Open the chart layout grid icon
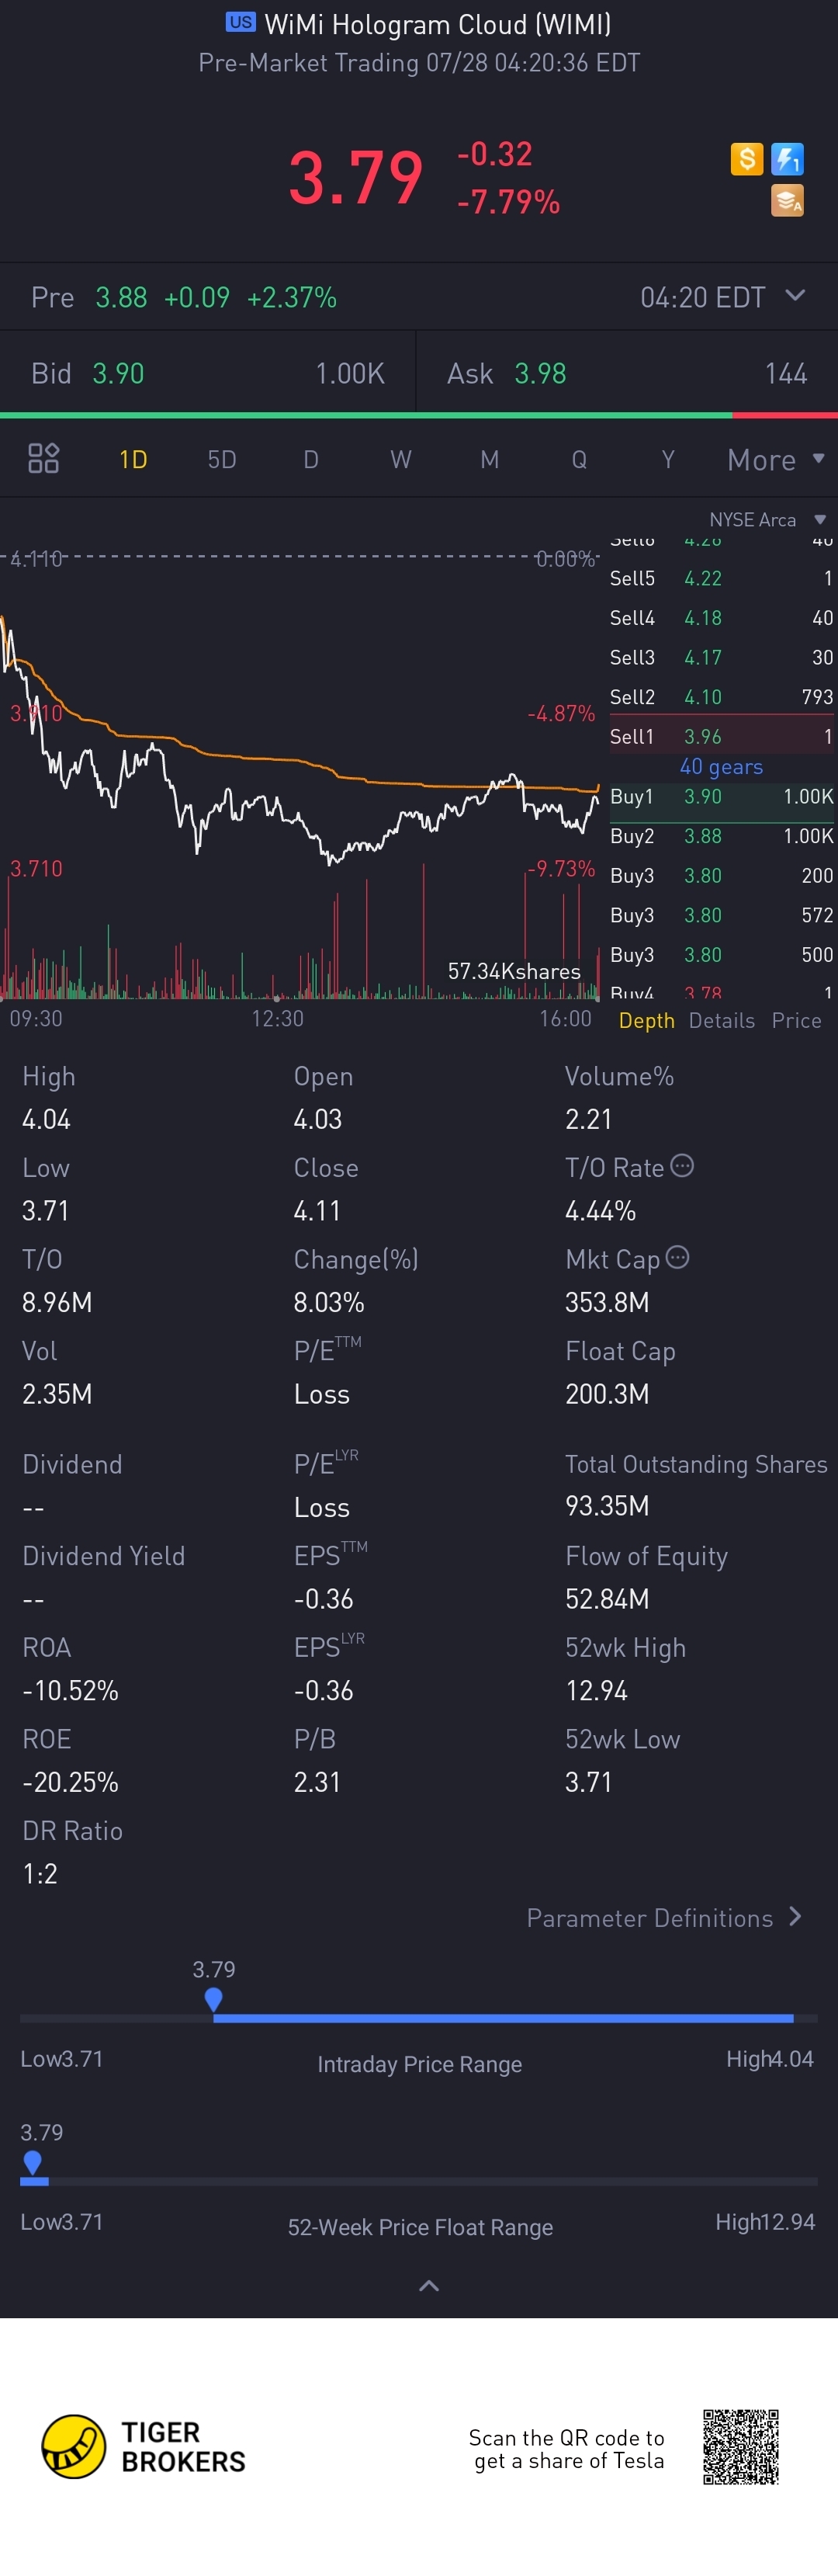 pyautogui.click(x=44, y=459)
